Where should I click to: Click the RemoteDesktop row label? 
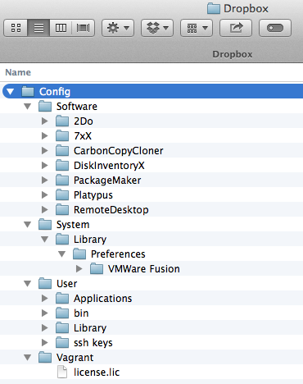point(111,210)
